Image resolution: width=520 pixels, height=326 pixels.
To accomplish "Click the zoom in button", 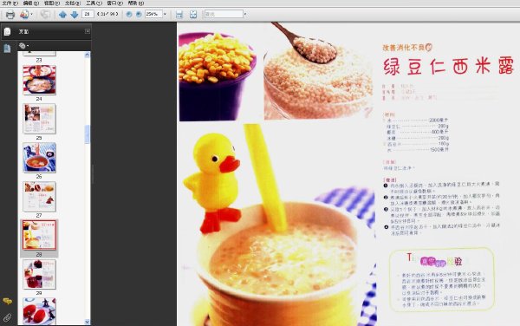I will 139,14.
